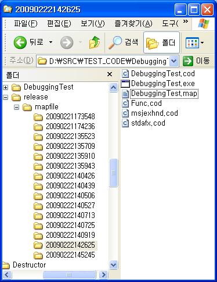The height and width of the screenshot is (282, 217).
Task: Select folder 20090222135523
Action: click(70, 136)
